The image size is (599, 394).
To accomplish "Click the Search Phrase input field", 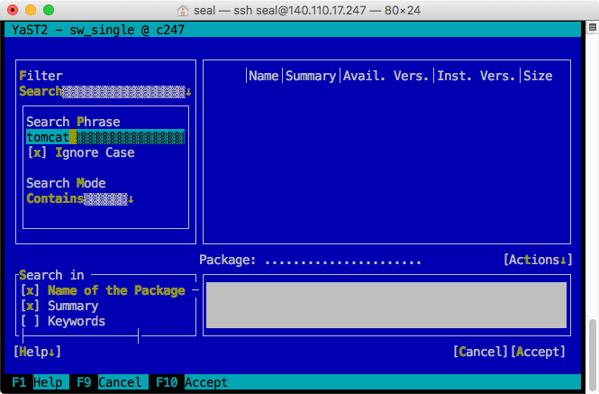I will click(105, 137).
